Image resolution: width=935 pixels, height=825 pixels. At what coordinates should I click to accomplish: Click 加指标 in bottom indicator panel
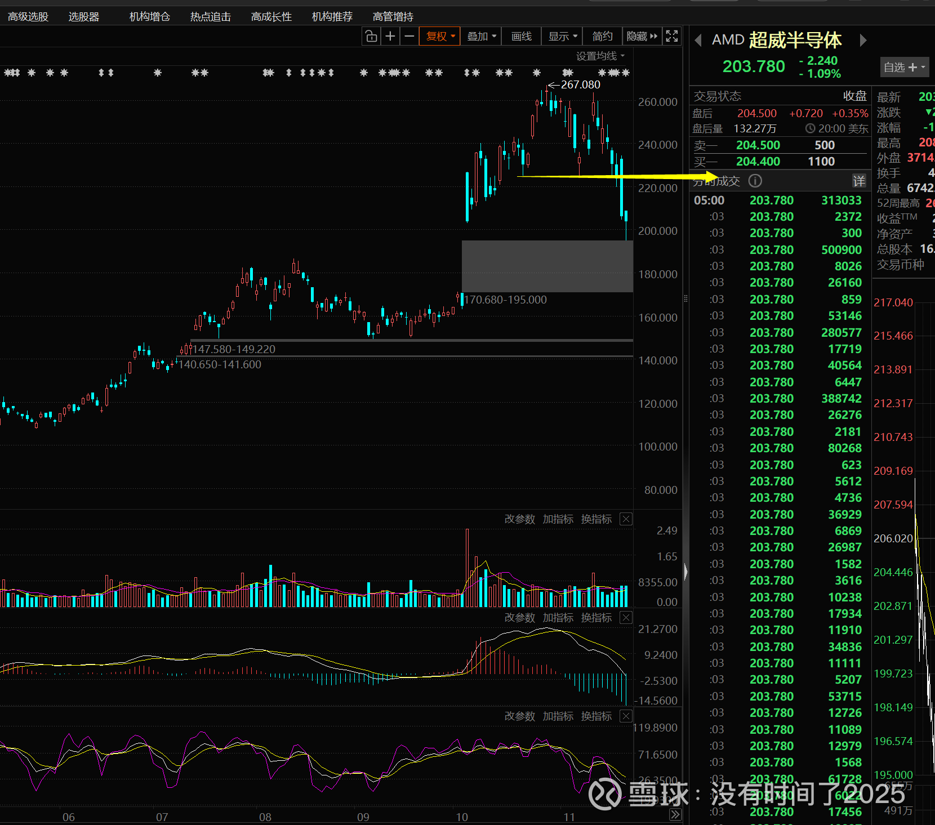pyautogui.click(x=558, y=716)
